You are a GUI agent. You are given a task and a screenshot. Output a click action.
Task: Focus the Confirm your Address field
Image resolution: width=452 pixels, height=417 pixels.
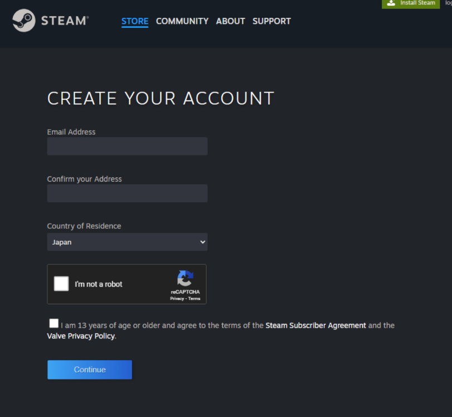point(127,193)
